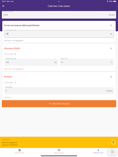The width and height of the screenshot is (118, 157).
Task: Switch to the GIR Calculator tab
Action: [20, 151]
